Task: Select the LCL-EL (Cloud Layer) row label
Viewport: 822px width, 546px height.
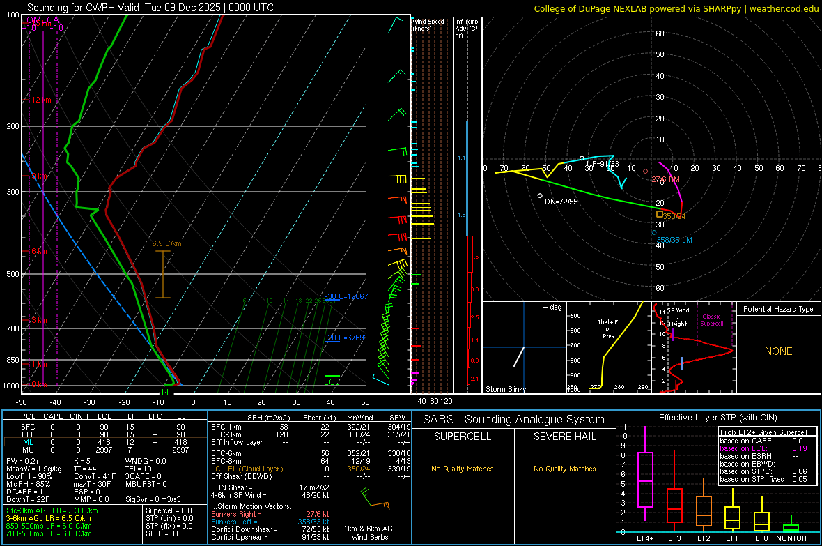Action: click(x=247, y=469)
